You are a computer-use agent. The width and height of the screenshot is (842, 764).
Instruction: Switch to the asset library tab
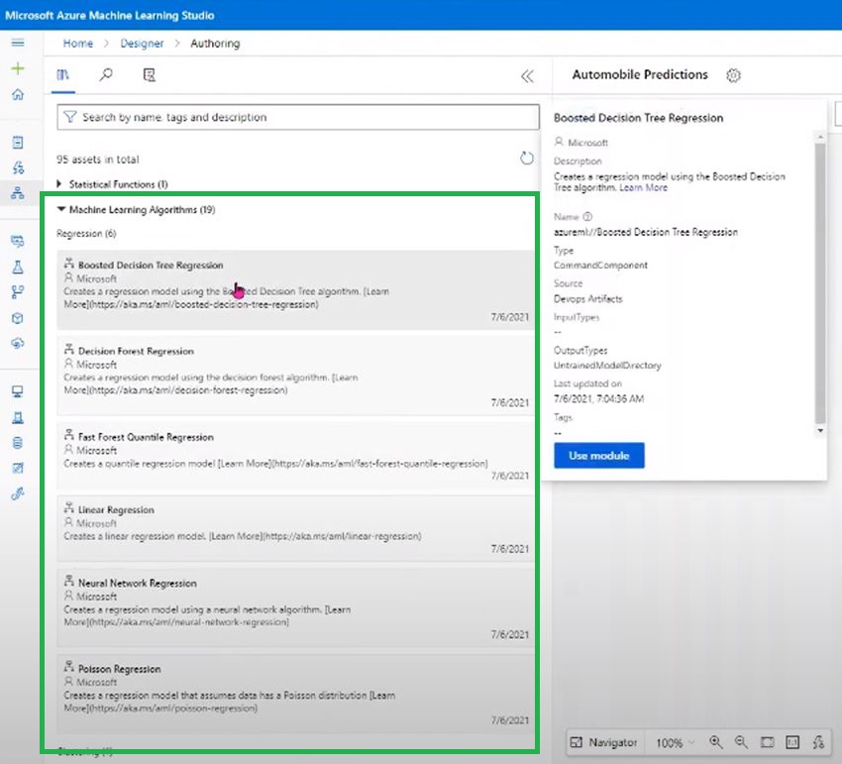click(62, 74)
